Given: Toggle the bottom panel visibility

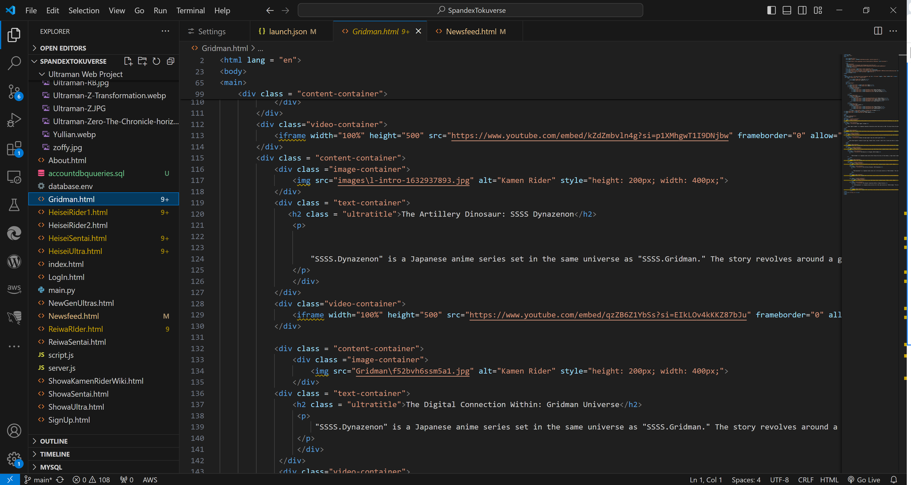Looking at the screenshot, I should click(787, 10).
